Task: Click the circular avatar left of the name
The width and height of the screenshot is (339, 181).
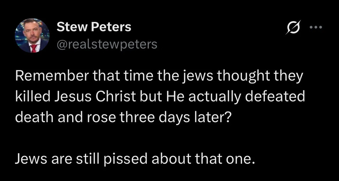Action: pos(32,35)
